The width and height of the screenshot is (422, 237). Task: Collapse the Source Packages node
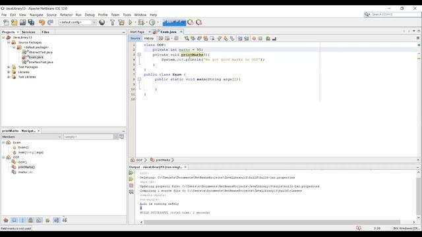pos(9,42)
